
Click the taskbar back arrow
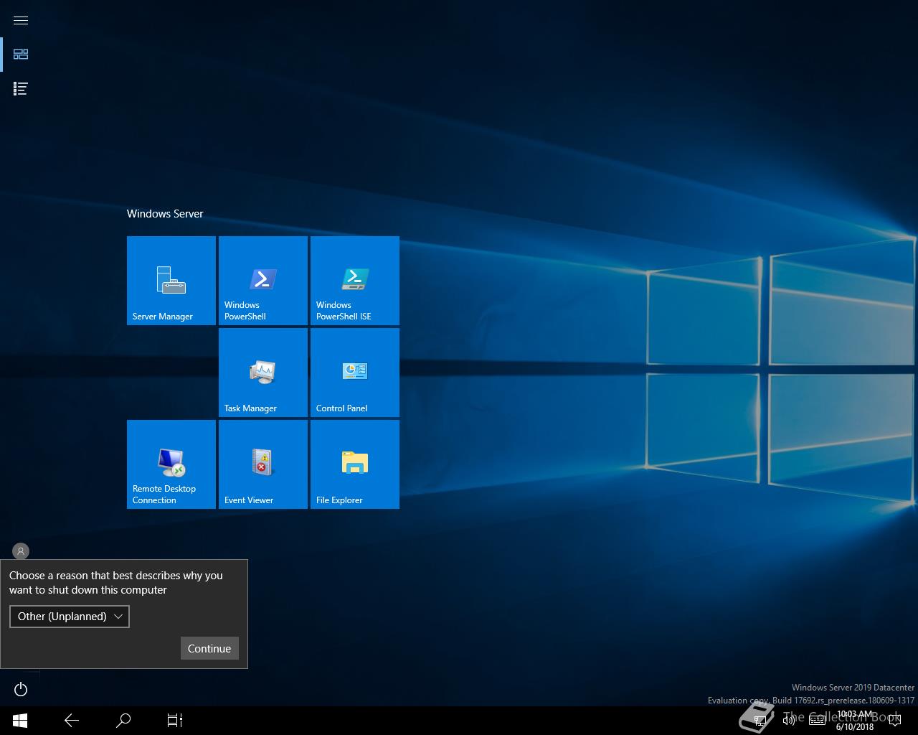click(72, 721)
